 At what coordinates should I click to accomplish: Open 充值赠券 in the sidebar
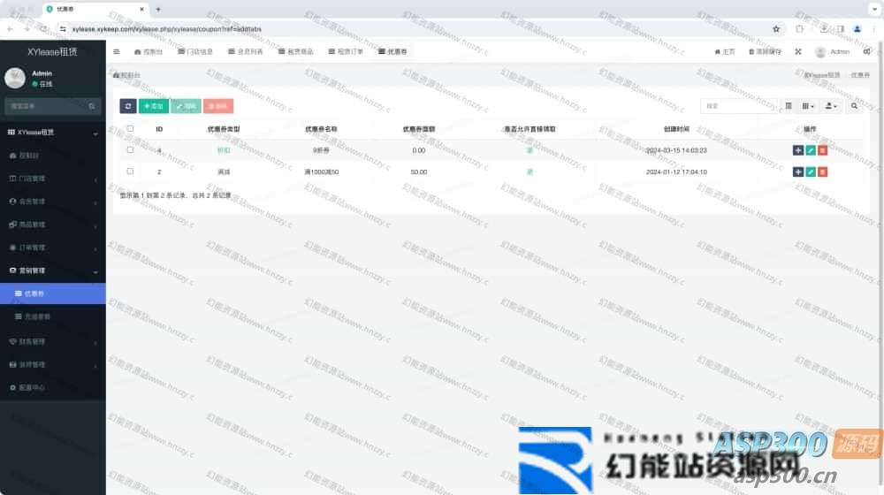click(37, 316)
